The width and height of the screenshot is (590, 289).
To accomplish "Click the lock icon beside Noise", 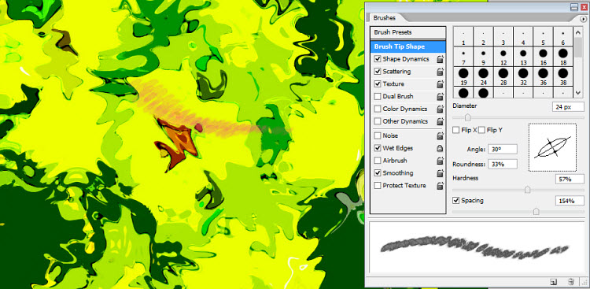I will click(440, 135).
